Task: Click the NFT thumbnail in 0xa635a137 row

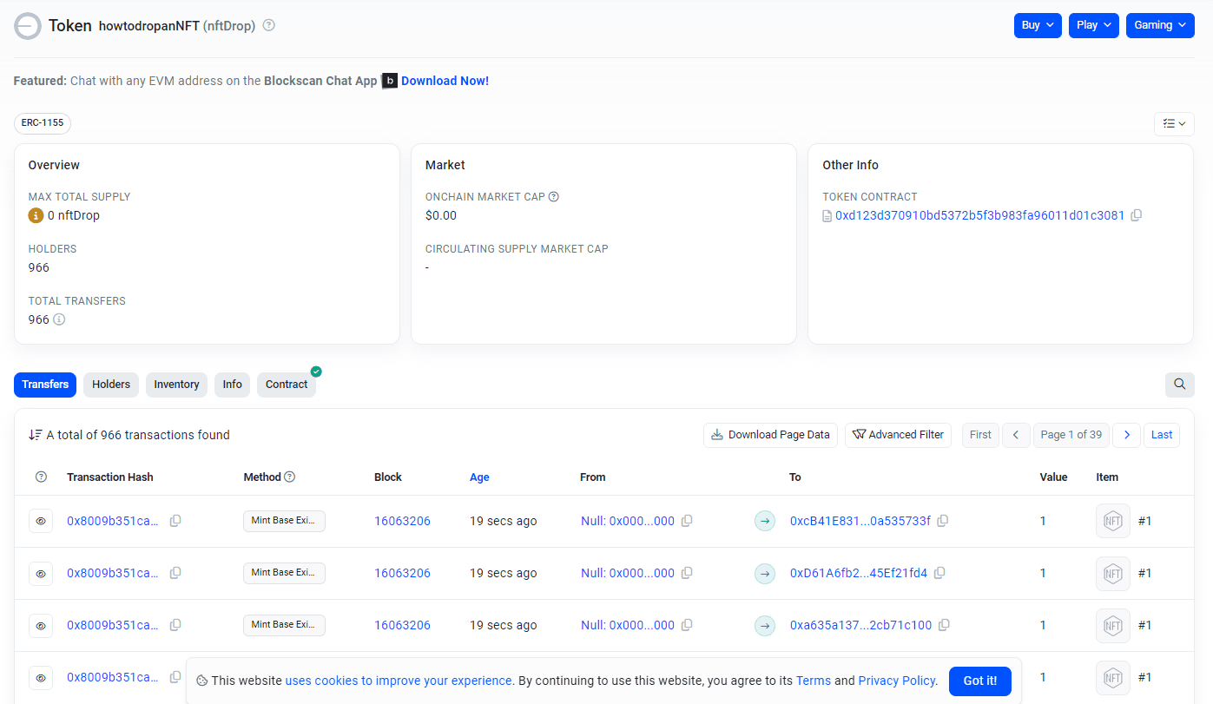Action: 1113,625
